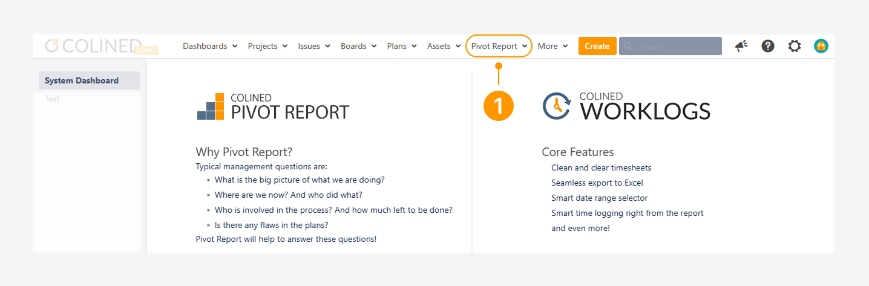Screen dimensions: 869x286
Task: Open the settings gear icon
Action: (x=795, y=46)
